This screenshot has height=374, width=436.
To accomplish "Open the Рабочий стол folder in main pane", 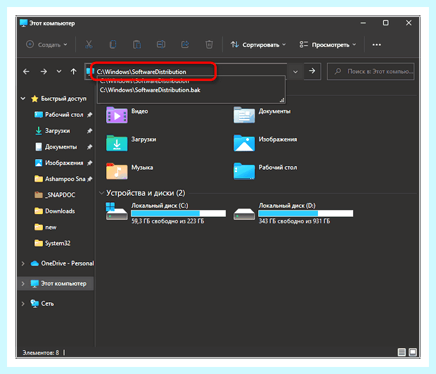I will [244, 171].
